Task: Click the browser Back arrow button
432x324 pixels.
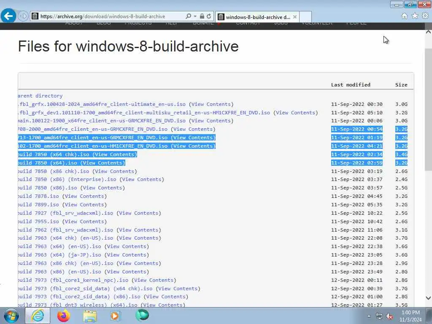Action: [8, 16]
